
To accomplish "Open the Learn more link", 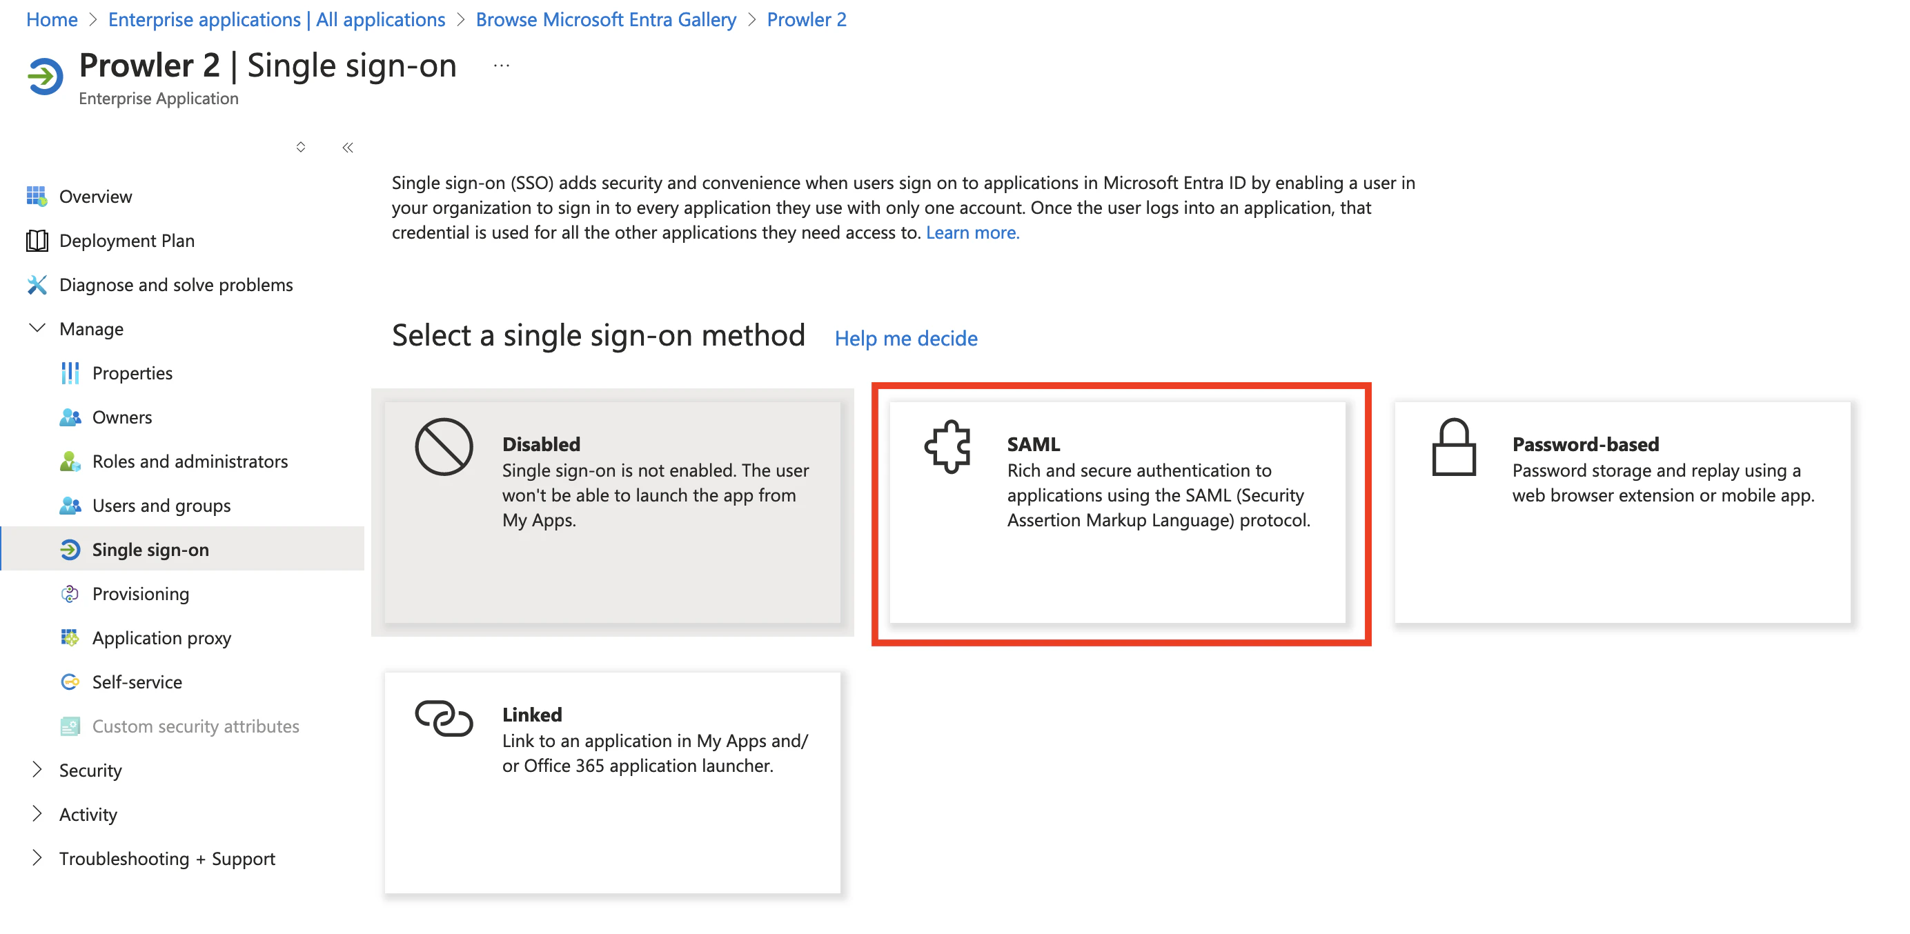I will 972,232.
